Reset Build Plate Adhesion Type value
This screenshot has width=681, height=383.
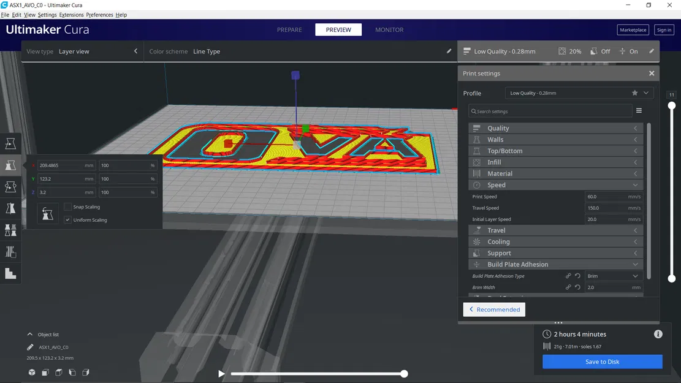coord(577,276)
